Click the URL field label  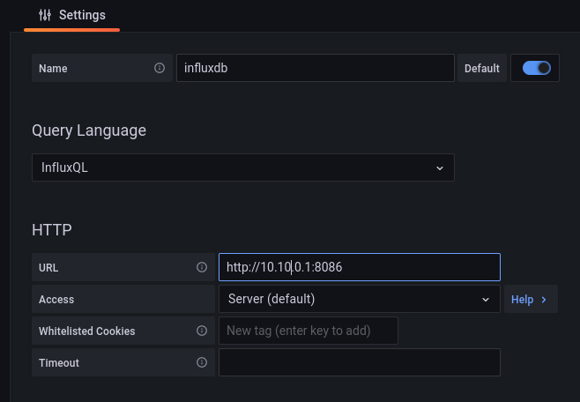pyautogui.click(x=48, y=267)
